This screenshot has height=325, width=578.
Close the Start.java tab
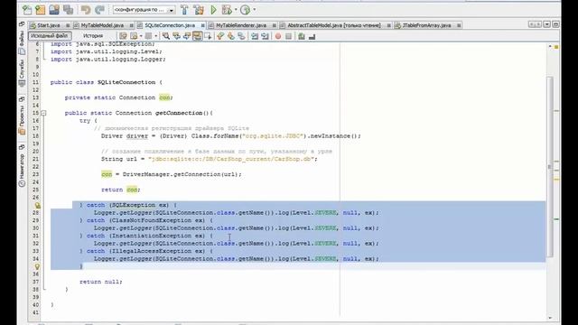[68, 25]
